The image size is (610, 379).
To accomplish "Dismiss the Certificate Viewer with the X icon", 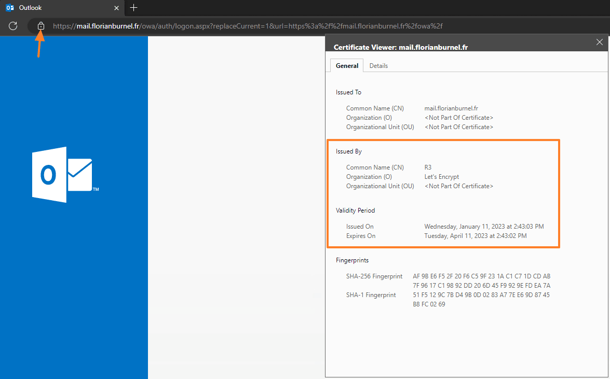I will pos(600,42).
